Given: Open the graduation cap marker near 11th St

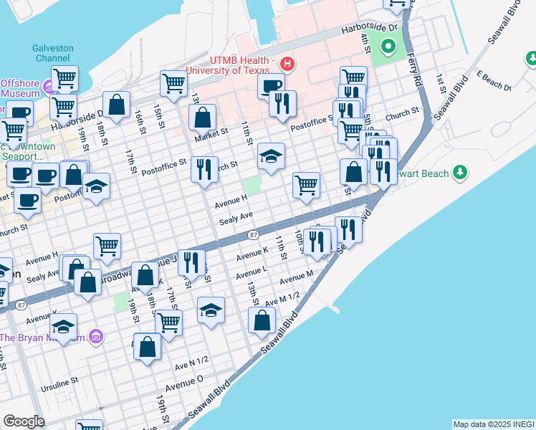Looking at the screenshot, I should pyautogui.click(x=271, y=157).
